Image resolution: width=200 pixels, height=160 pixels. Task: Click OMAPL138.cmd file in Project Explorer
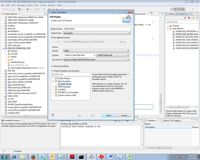point(17,62)
